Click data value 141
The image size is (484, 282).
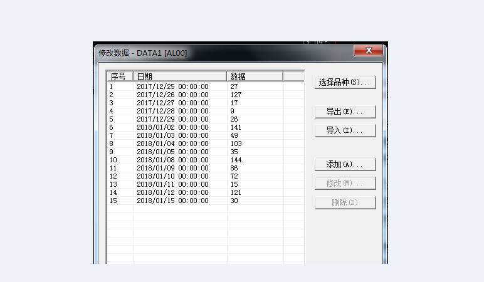coord(236,127)
